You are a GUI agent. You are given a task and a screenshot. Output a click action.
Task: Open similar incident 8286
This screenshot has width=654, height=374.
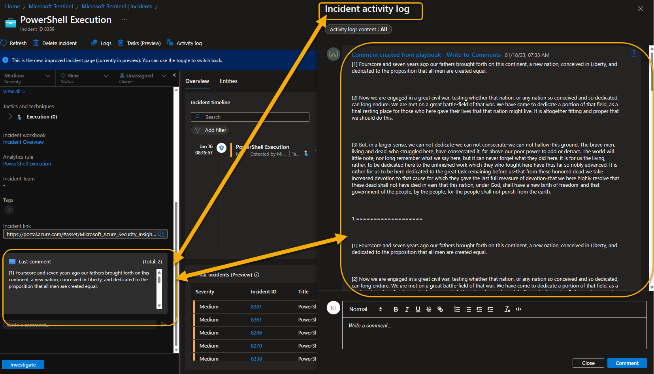[256, 333]
